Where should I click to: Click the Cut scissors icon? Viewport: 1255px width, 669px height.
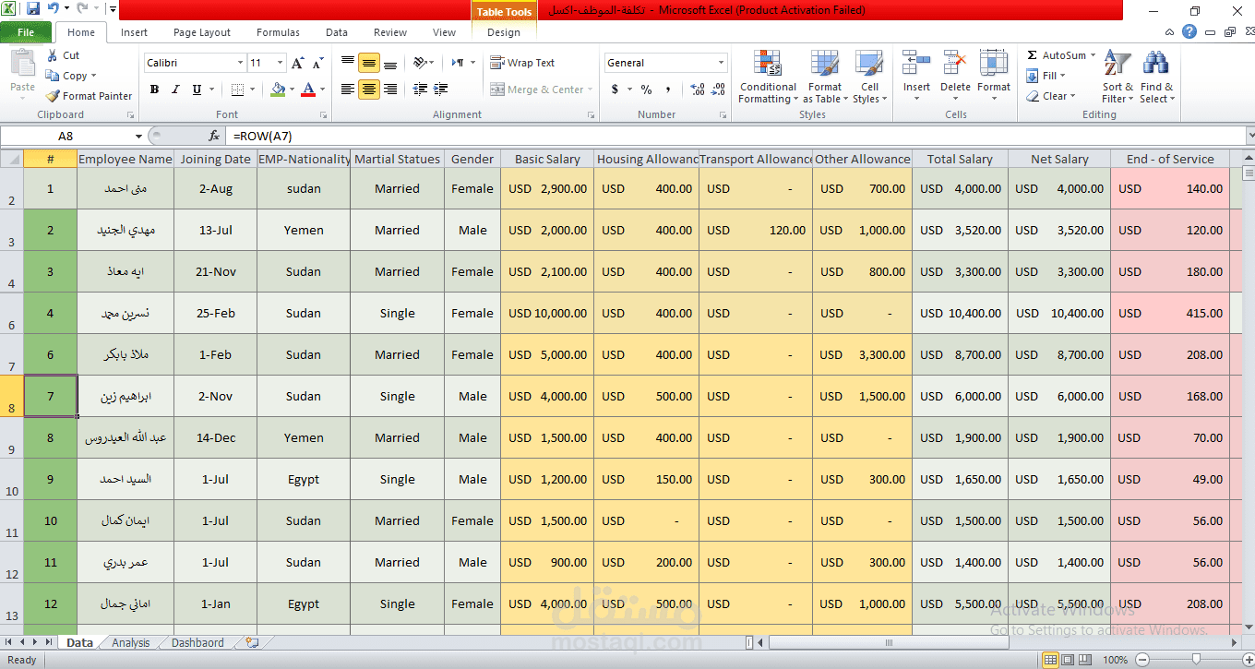pos(53,55)
